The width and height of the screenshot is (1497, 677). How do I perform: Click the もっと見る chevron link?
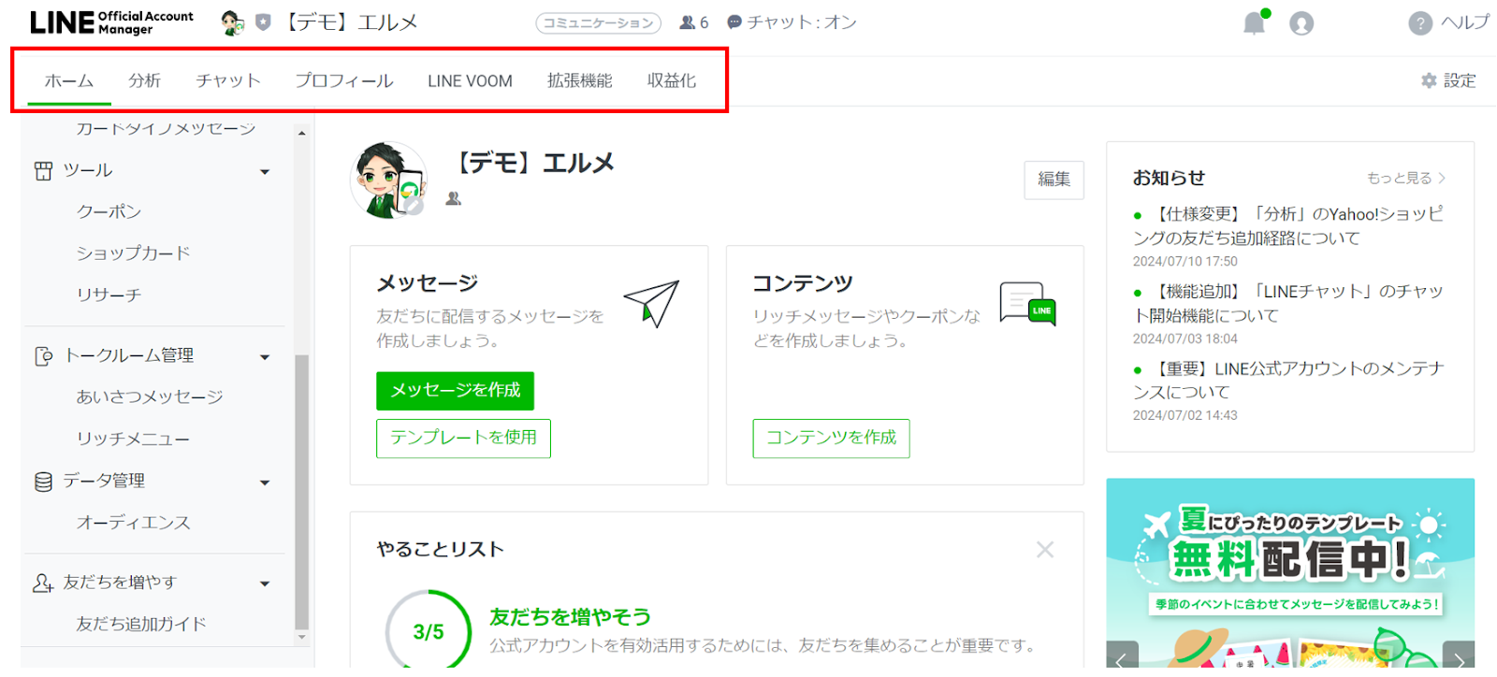[x=1406, y=178]
